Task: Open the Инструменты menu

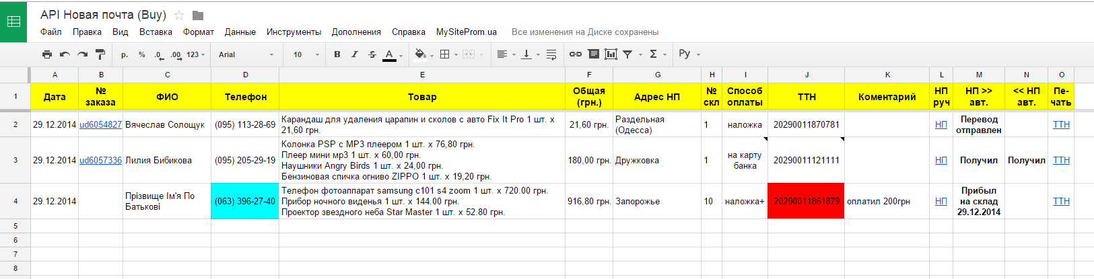Action: [x=294, y=32]
